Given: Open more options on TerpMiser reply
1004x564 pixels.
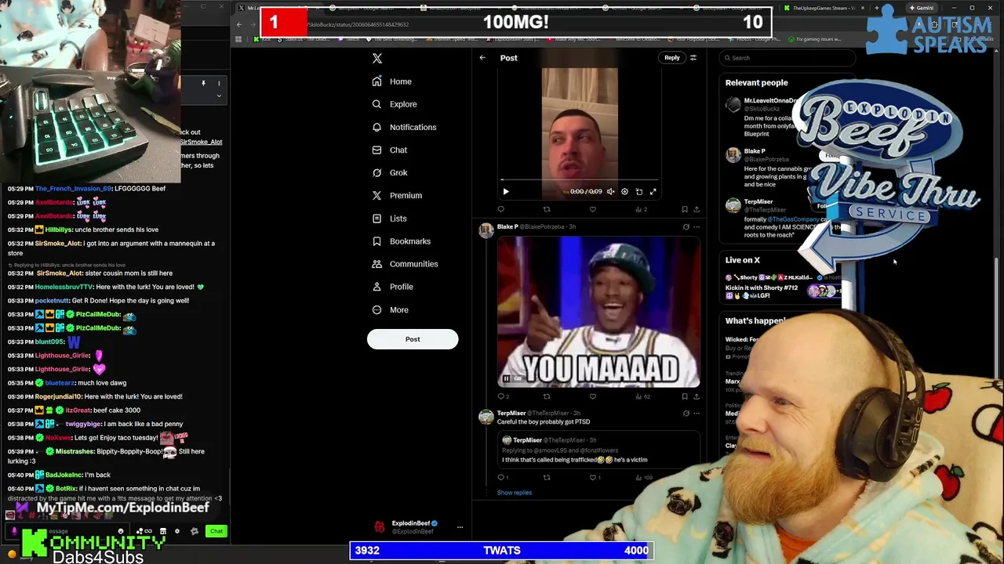Looking at the screenshot, I should [697, 414].
